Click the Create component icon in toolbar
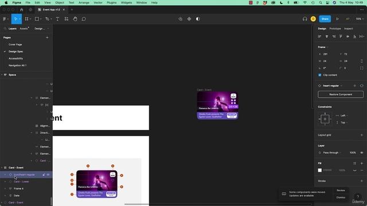367x206 pixels. pos(189,19)
